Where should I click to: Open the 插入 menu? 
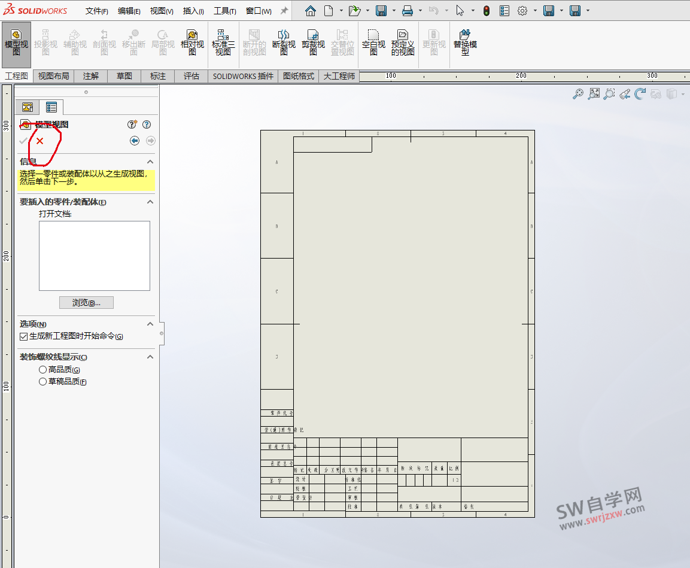tap(192, 11)
